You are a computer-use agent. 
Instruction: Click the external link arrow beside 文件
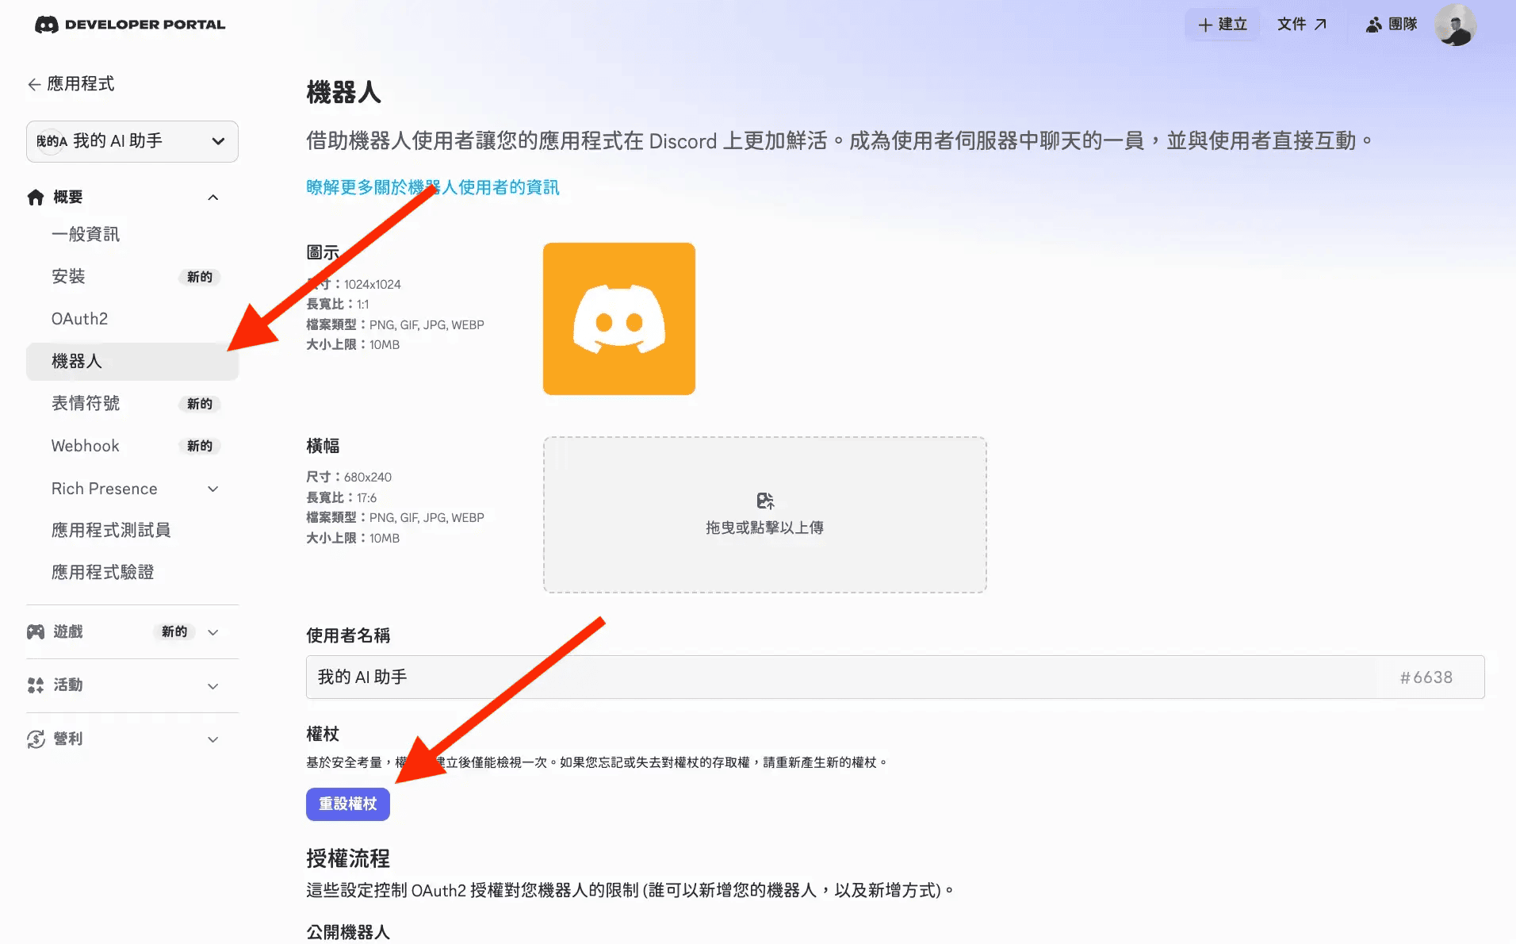1320,25
